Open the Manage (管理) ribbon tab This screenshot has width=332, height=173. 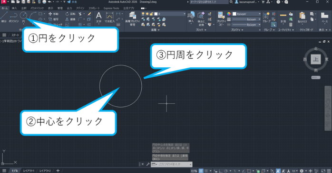point(60,8)
